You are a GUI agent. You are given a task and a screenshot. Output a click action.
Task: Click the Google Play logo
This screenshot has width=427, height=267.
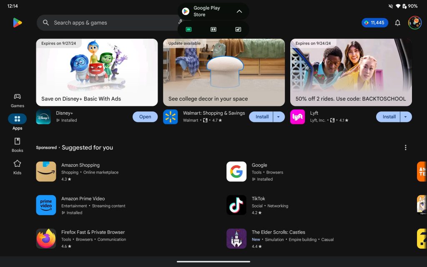pyautogui.click(x=17, y=23)
